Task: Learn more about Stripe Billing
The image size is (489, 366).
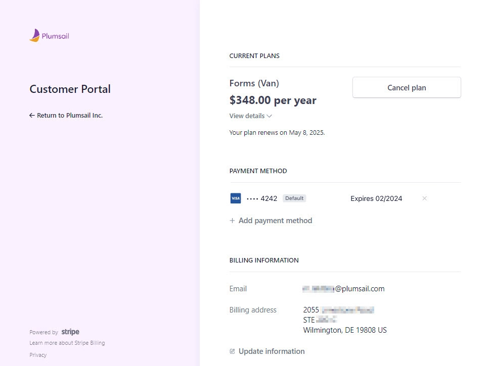Action: pyautogui.click(x=67, y=343)
